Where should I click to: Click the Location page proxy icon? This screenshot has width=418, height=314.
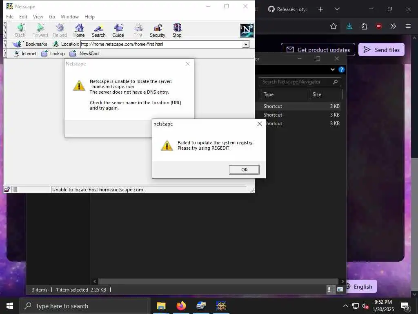pyautogui.click(x=56, y=44)
